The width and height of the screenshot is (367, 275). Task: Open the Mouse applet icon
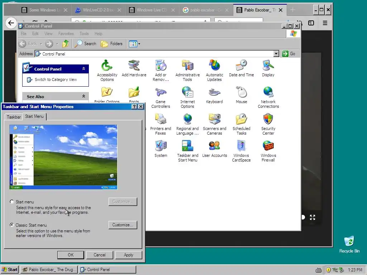pos(241,95)
